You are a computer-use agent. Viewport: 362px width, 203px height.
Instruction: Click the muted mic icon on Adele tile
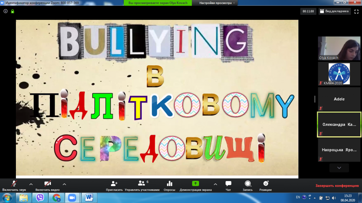pyautogui.click(x=321, y=108)
